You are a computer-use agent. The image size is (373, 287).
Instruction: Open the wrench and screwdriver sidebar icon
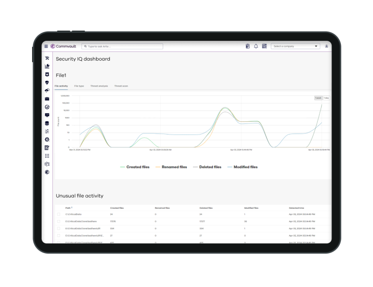pos(47,58)
